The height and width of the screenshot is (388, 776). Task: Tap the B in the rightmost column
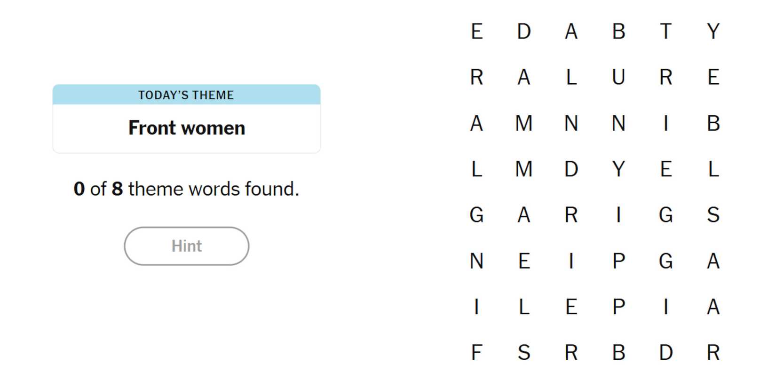[x=713, y=123]
